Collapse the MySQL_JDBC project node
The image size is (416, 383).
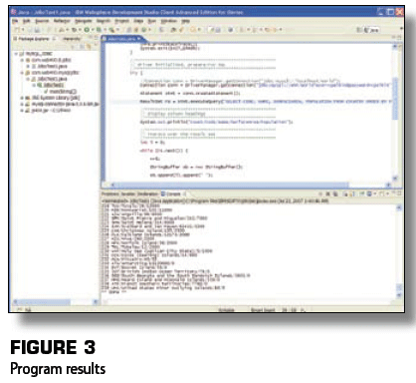(x=16, y=54)
